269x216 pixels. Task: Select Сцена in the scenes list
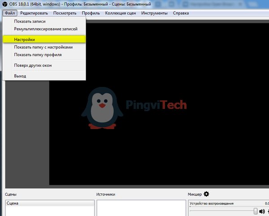(x=50, y=203)
